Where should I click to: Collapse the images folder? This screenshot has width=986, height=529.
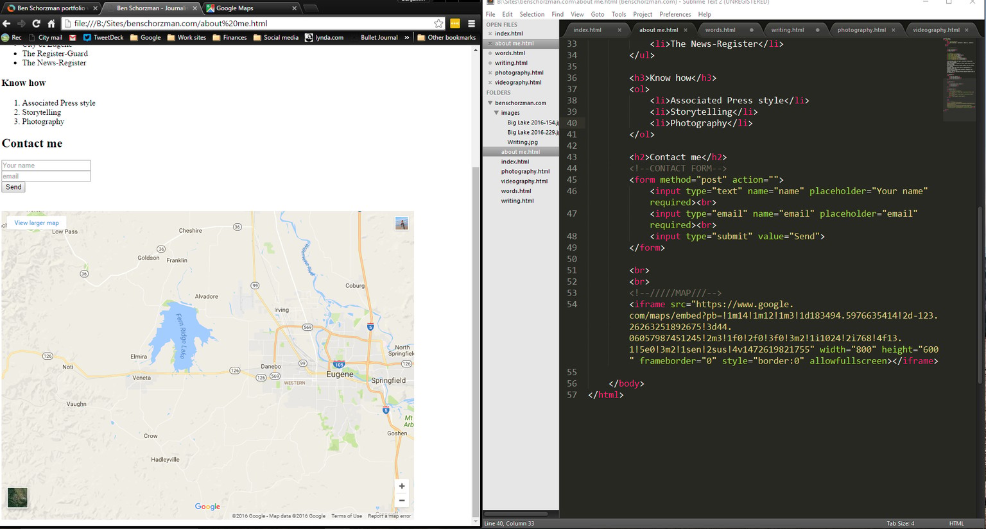(496, 113)
